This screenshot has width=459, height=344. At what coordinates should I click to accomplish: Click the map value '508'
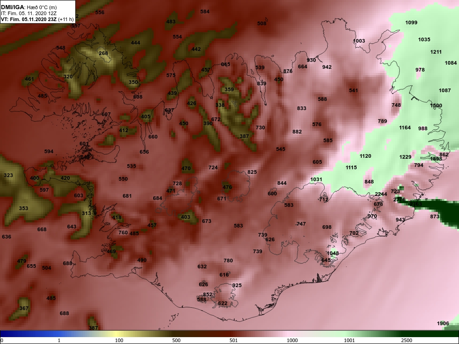tap(262, 23)
